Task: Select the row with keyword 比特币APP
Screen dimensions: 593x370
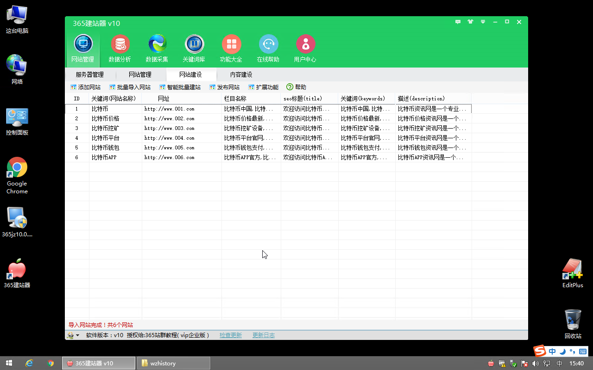Action: pos(268,157)
